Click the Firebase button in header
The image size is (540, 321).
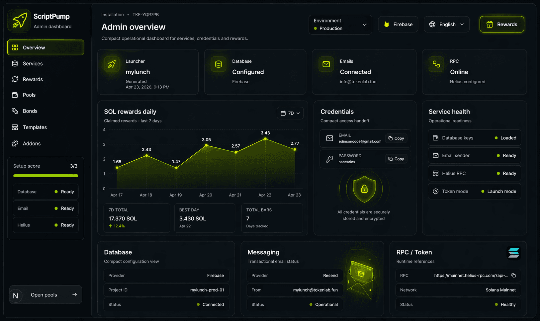tap(398, 25)
